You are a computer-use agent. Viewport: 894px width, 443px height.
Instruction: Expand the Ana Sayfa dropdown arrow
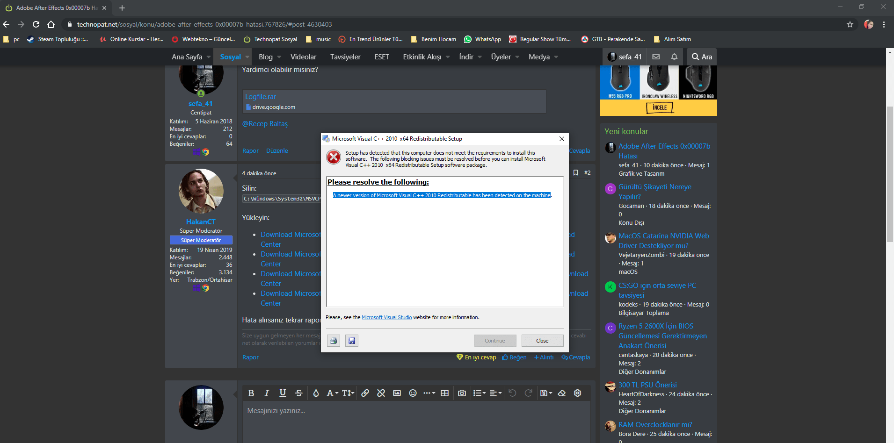[x=209, y=57]
